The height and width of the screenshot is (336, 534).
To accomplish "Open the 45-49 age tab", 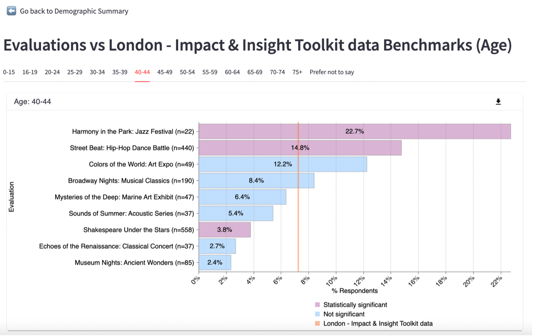I will click(165, 72).
